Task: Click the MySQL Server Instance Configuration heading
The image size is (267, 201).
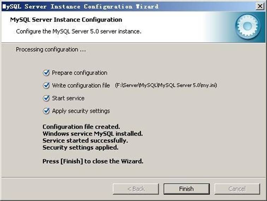Action: (66, 20)
